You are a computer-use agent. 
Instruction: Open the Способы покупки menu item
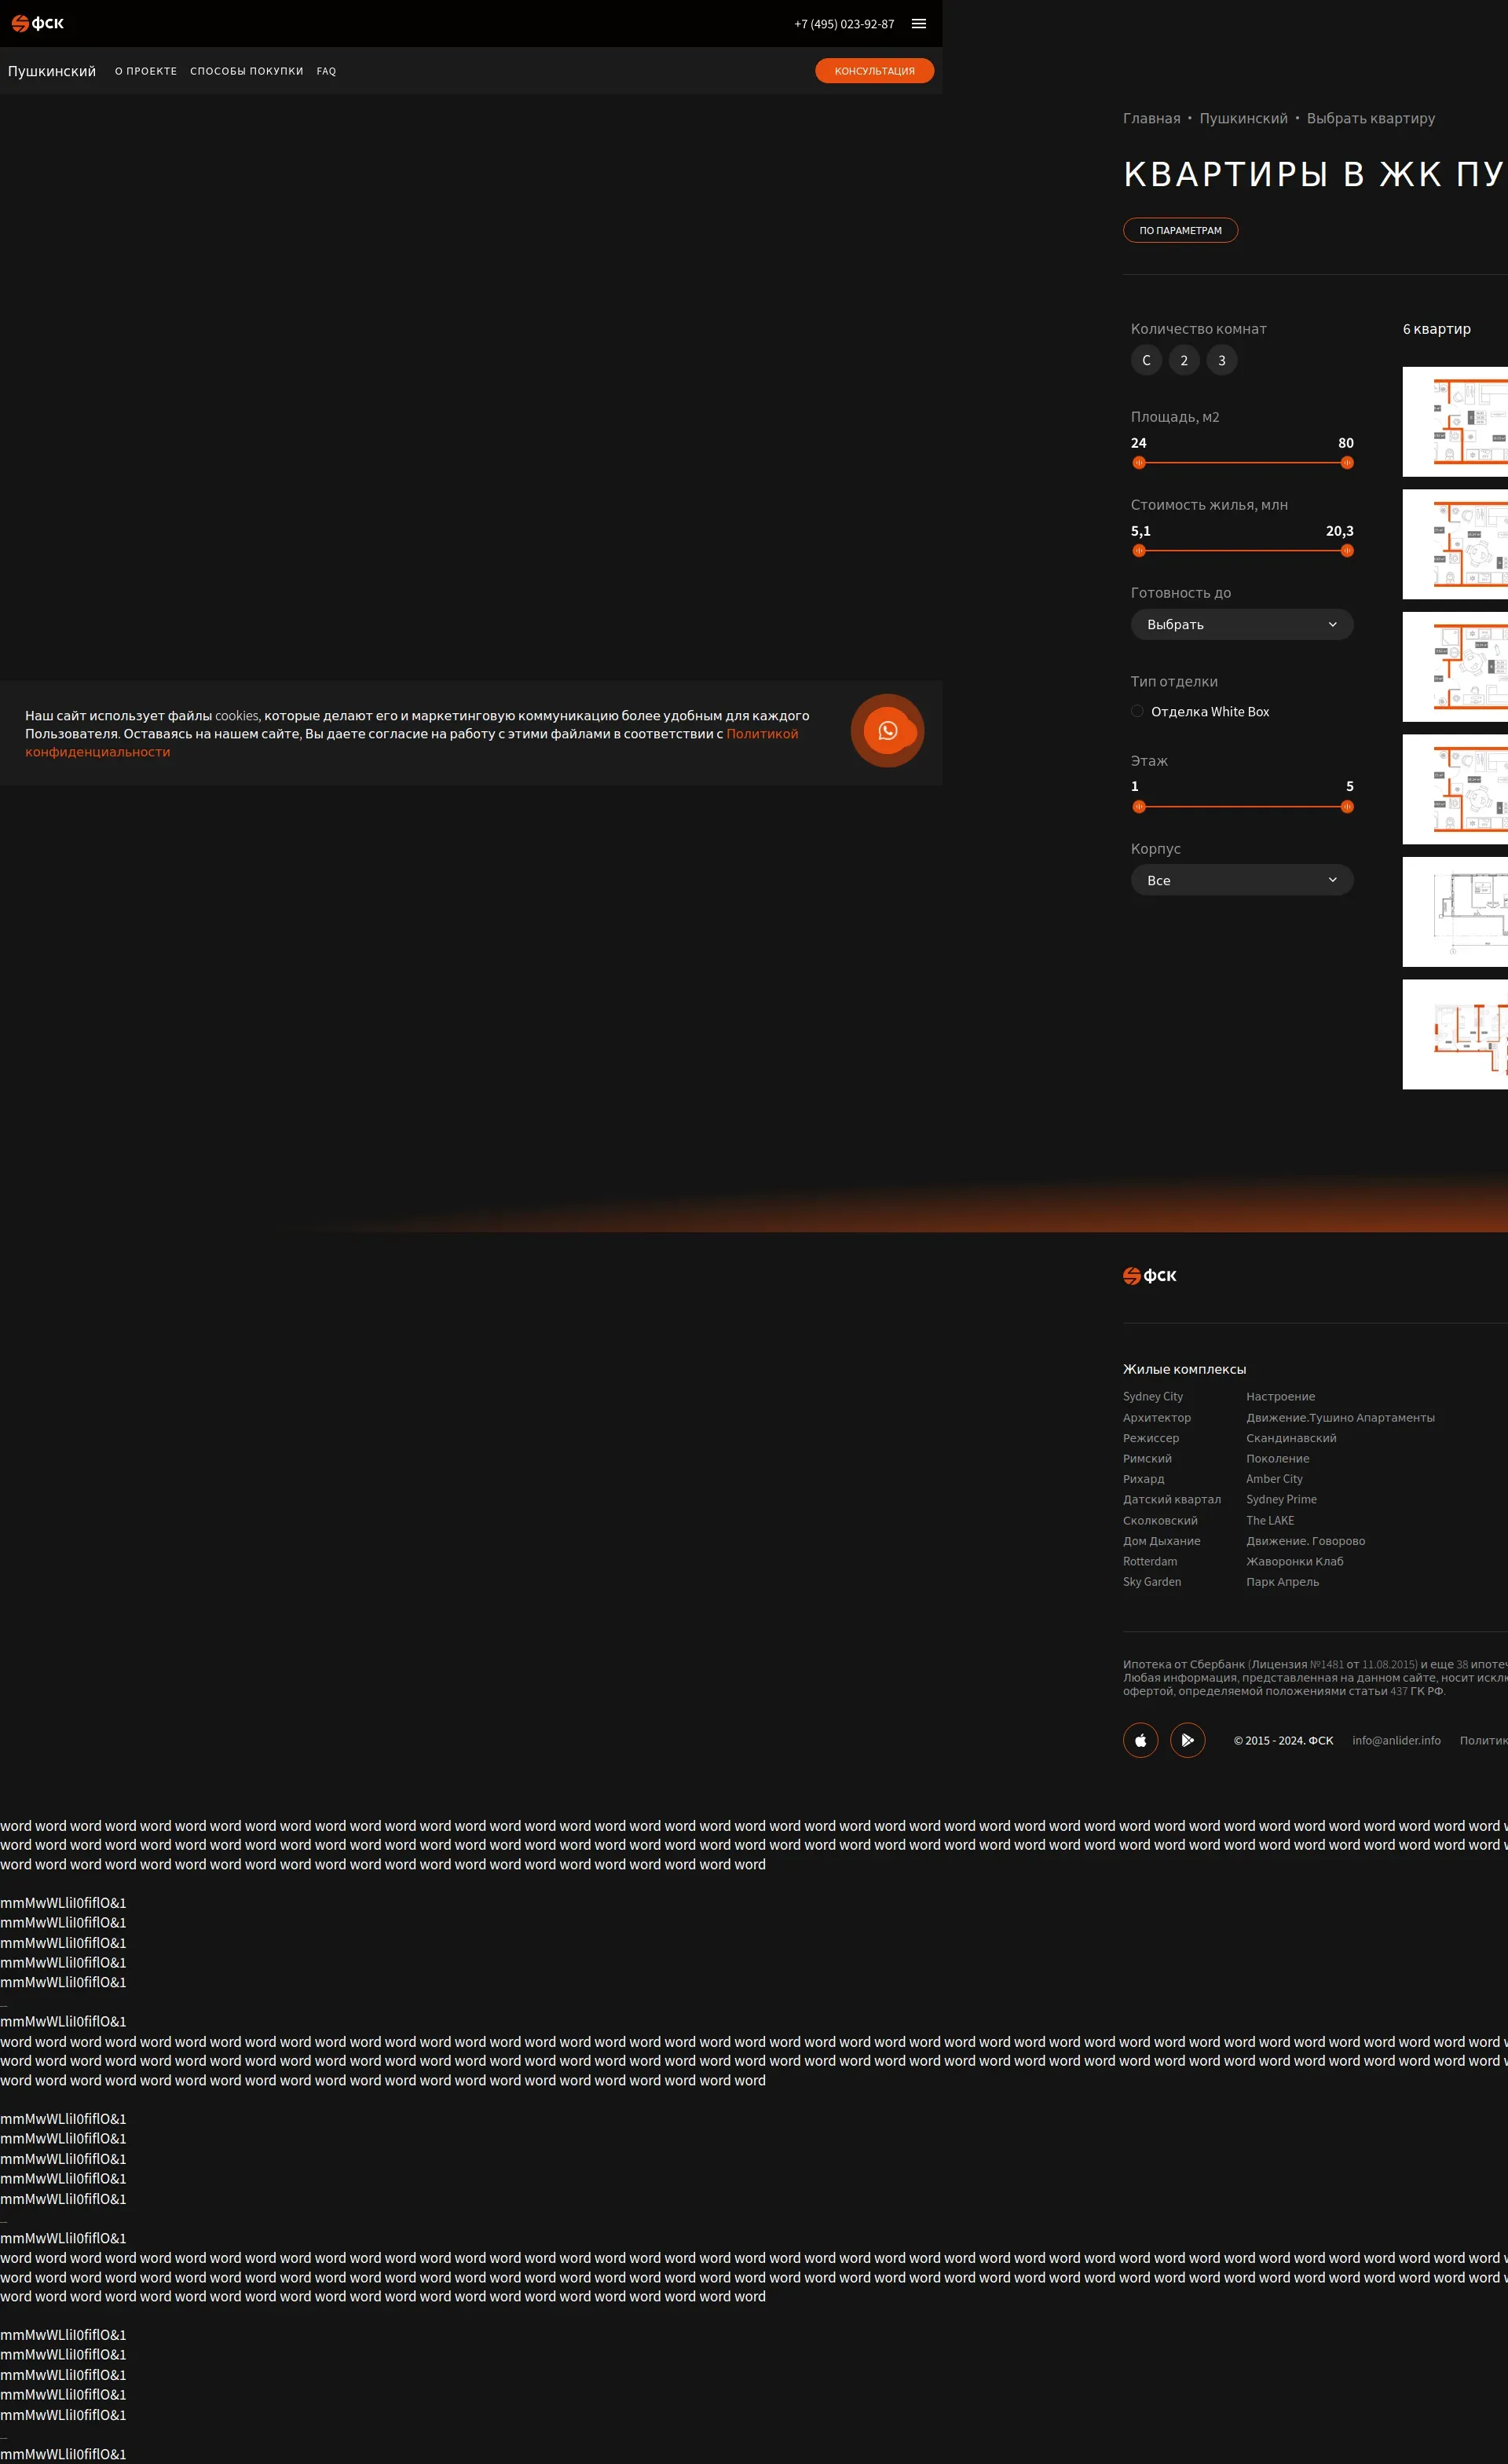click(246, 71)
